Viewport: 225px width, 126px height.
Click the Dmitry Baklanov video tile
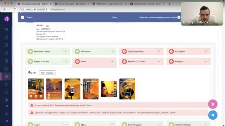tap(202, 14)
